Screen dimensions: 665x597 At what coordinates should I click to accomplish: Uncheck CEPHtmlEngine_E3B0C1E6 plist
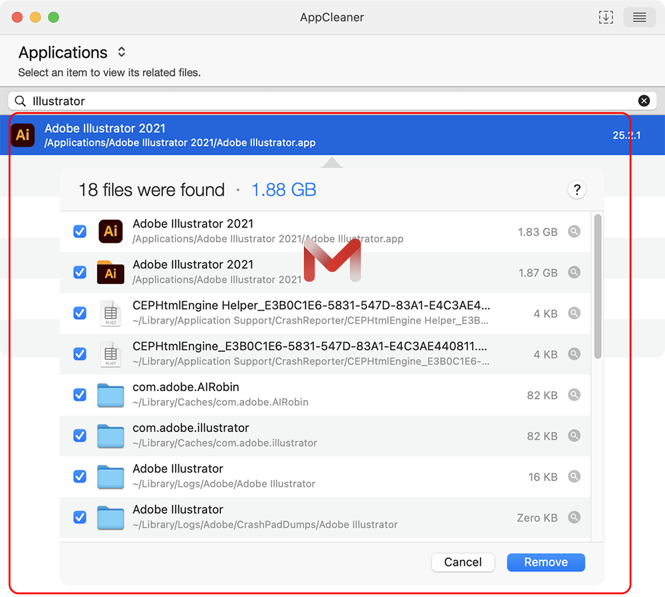[x=80, y=354]
